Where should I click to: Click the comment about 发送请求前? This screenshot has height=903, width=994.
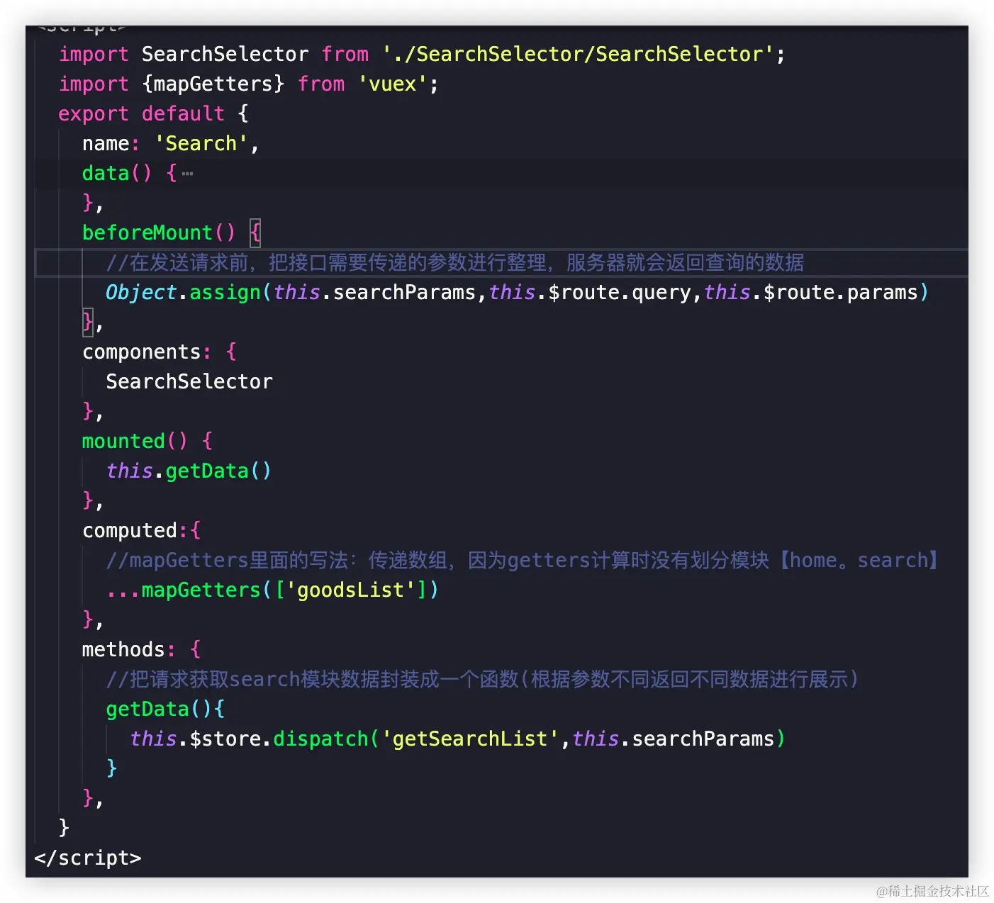pyautogui.click(x=455, y=262)
